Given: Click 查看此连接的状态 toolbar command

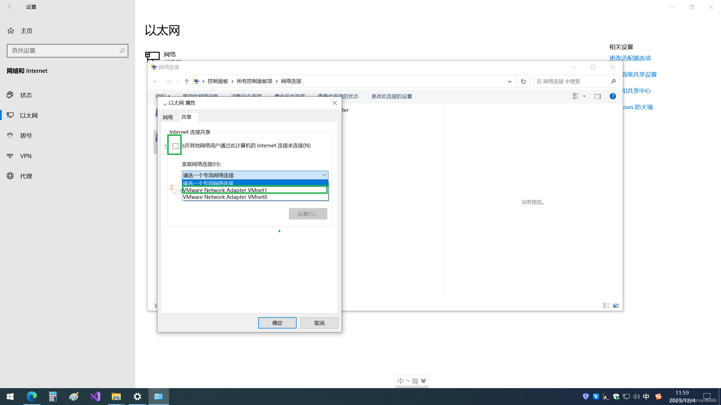Looking at the screenshot, I should [338, 96].
